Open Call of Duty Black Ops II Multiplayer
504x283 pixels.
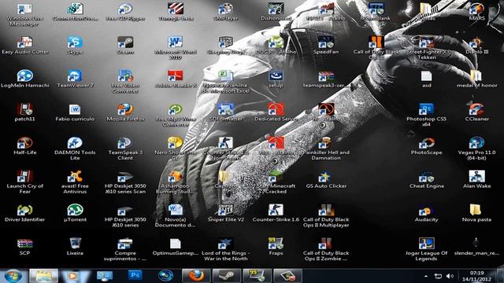(326, 211)
